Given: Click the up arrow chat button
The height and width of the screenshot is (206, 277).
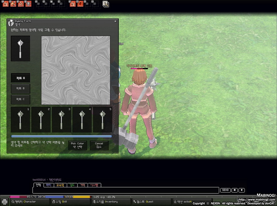Looking at the screenshot, I should 242,190.
